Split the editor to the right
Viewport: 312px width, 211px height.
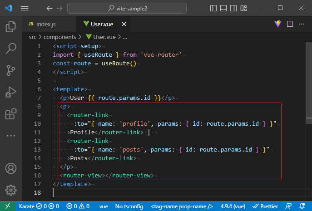point(290,24)
